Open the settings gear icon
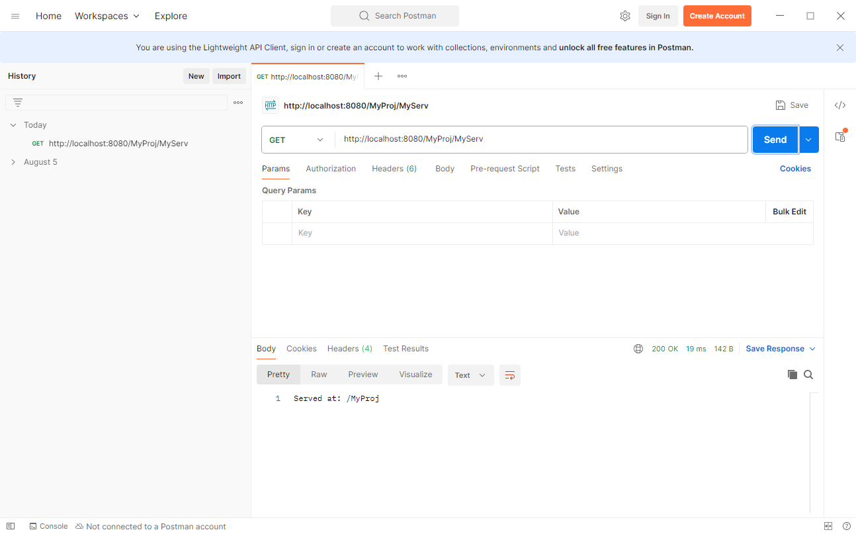This screenshot has width=856, height=534. (625, 16)
